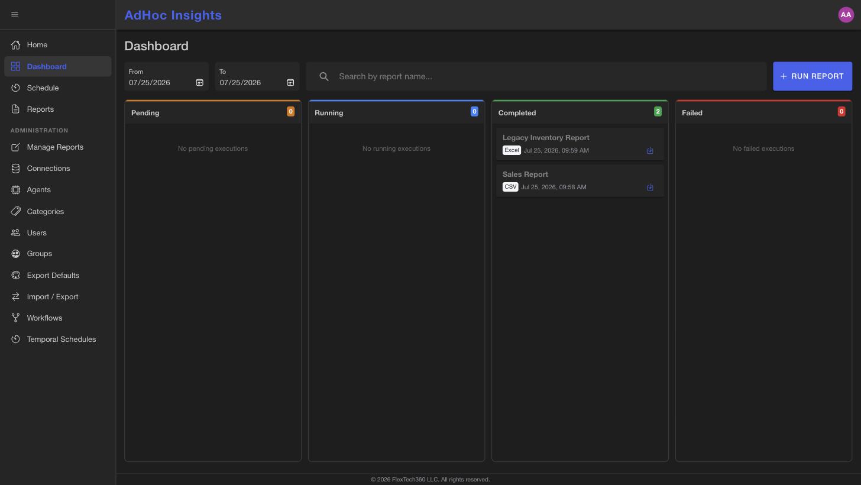The height and width of the screenshot is (485, 861).
Task: Download the Sales Report output
Action: [650, 187]
